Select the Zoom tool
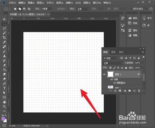The width and height of the screenshot is (155, 128). coord(4,107)
